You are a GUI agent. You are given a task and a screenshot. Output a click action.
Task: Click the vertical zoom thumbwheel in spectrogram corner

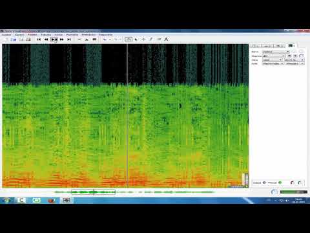click(x=247, y=179)
